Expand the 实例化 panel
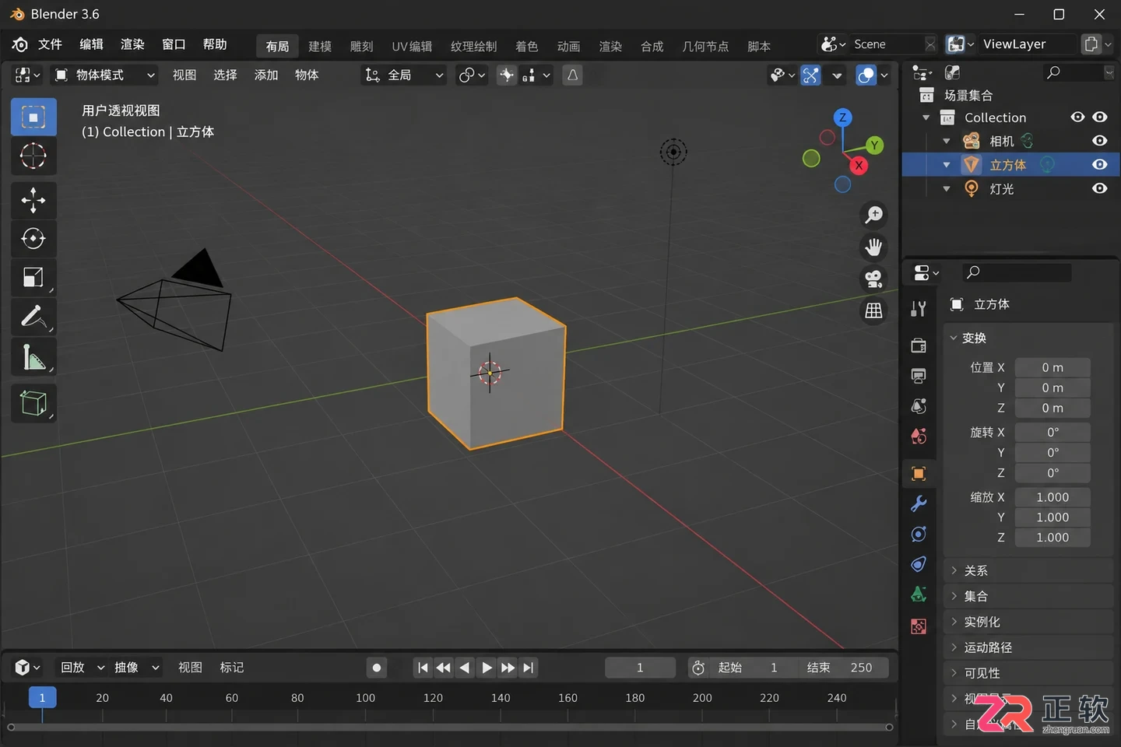The height and width of the screenshot is (747, 1121). click(1028, 622)
